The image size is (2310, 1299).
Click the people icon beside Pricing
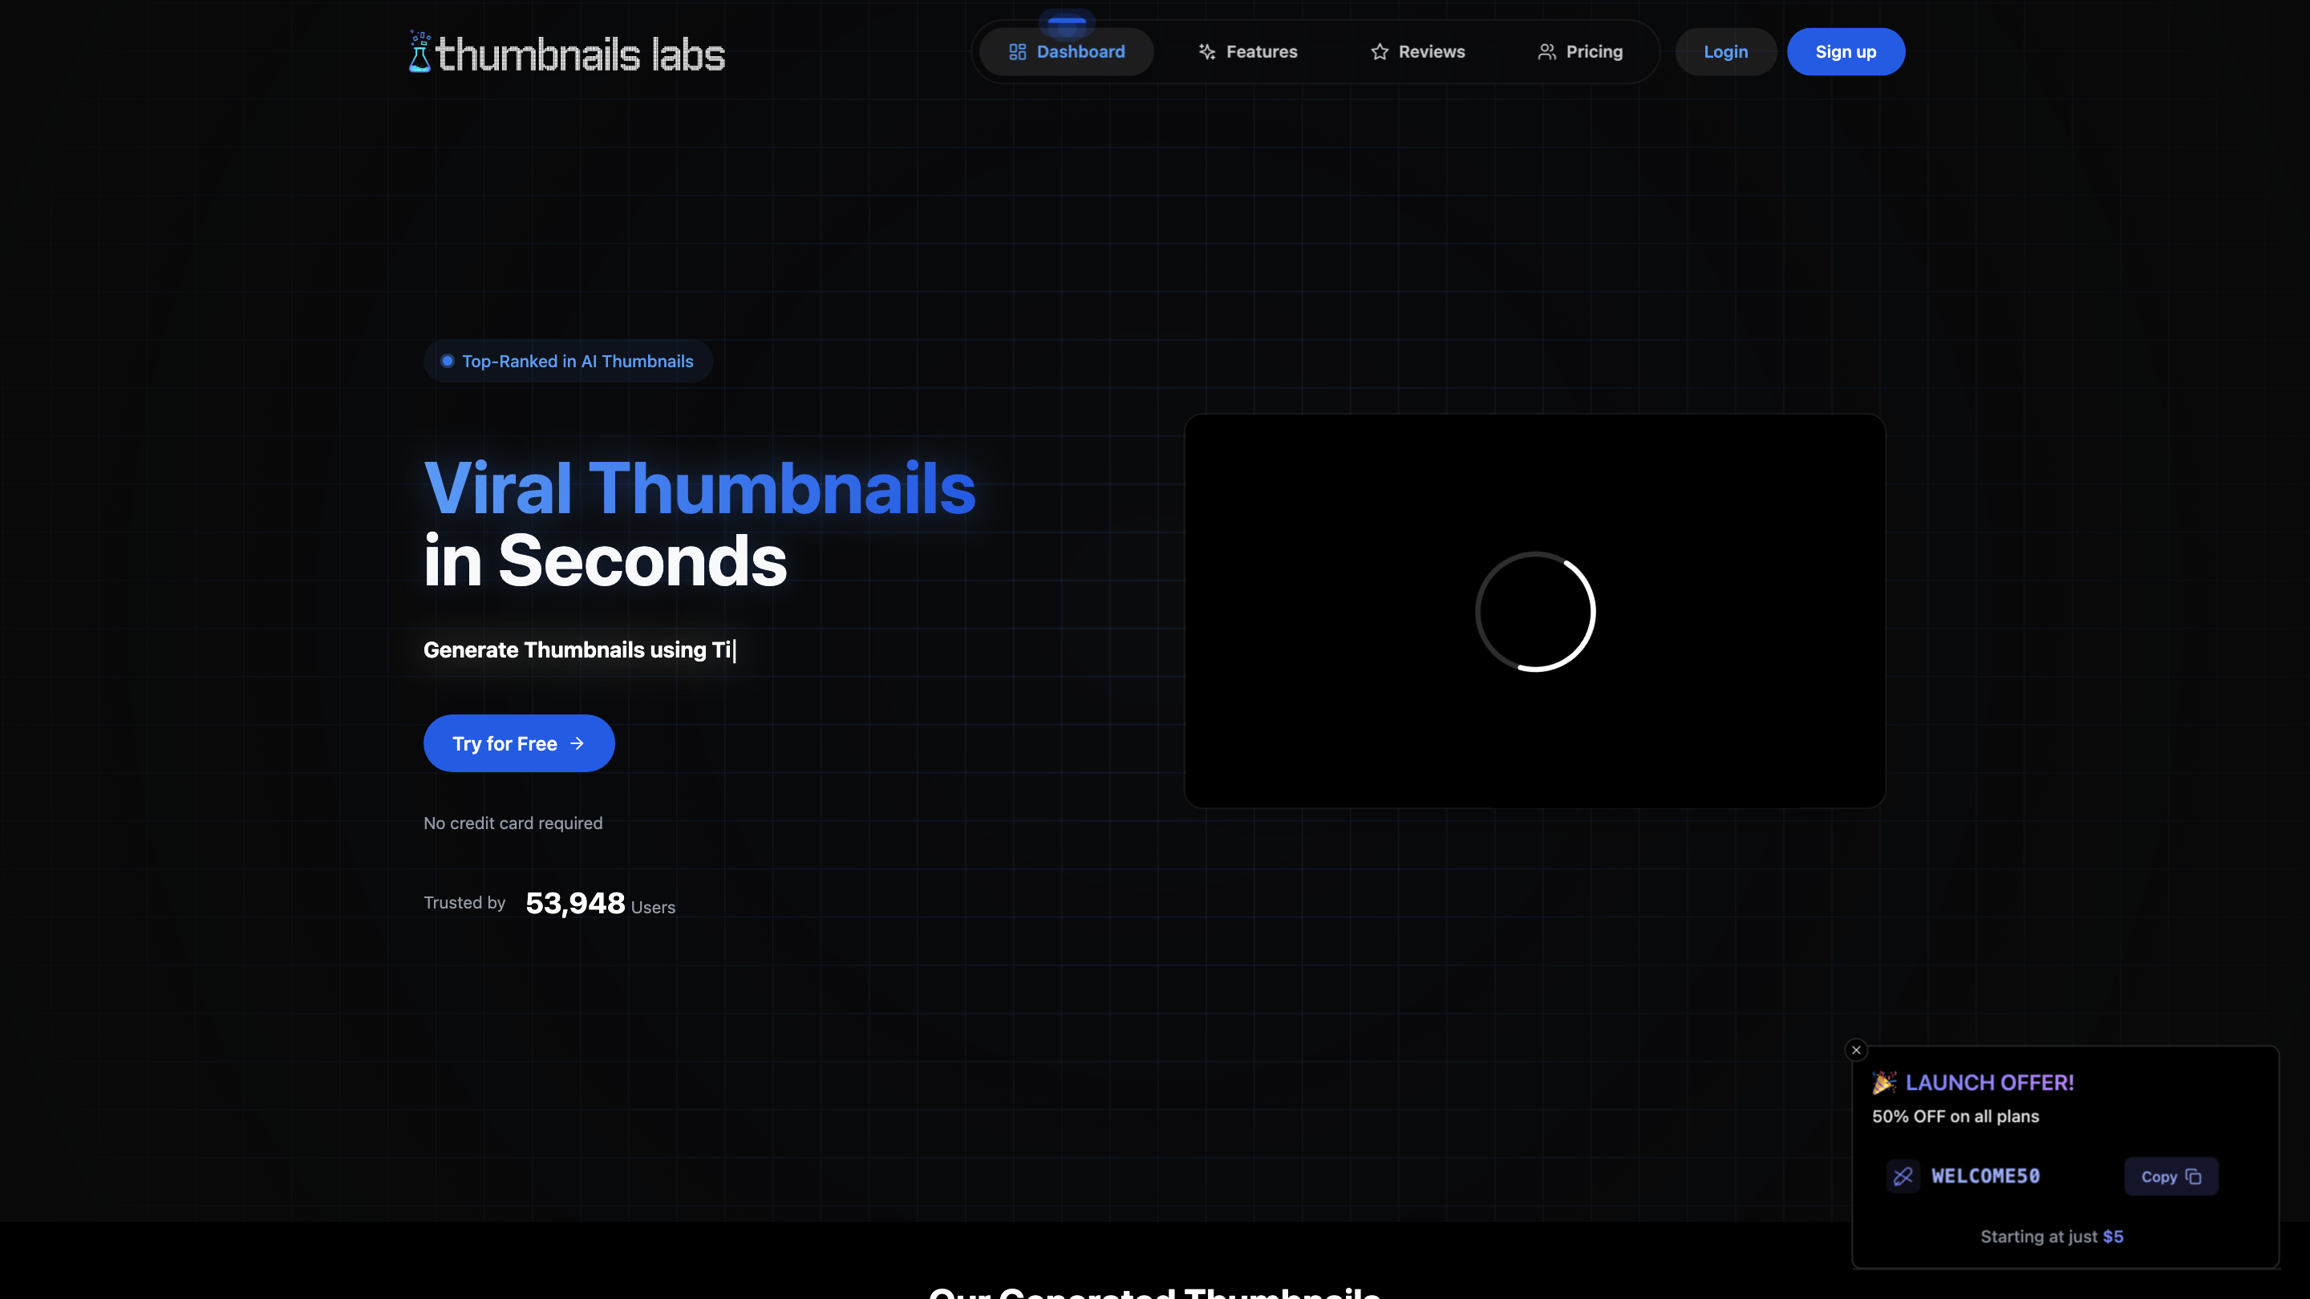[x=1546, y=51]
